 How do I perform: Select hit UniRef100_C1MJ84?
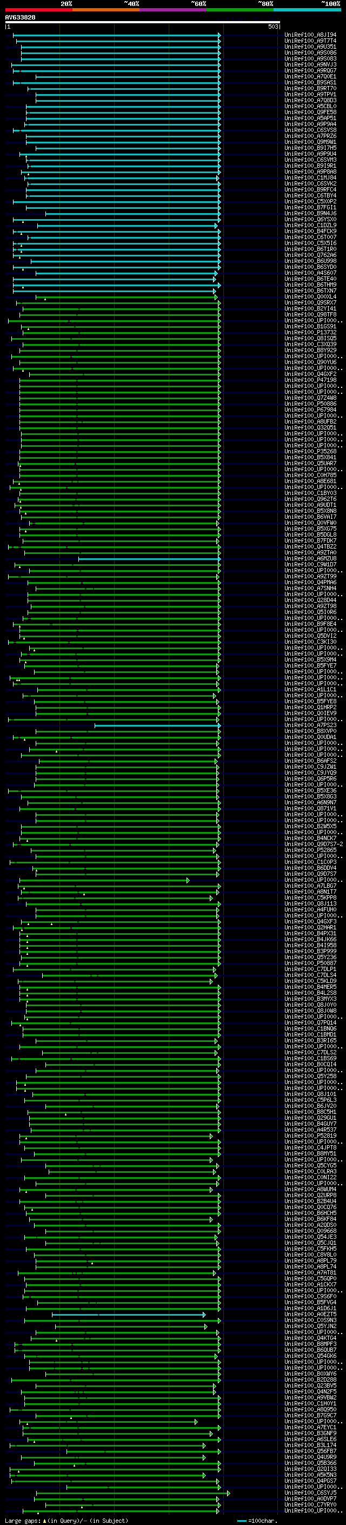click(310, 177)
